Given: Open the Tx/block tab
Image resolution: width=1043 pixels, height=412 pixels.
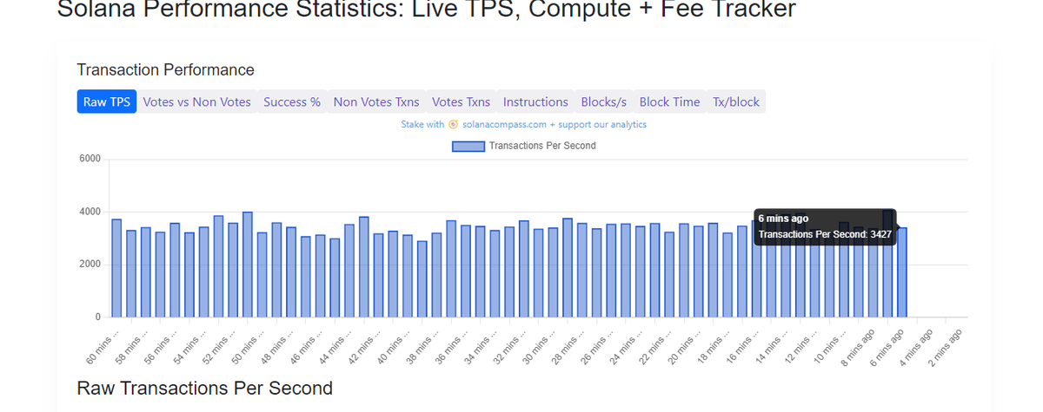Looking at the screenshot, I should click(736, 101).
